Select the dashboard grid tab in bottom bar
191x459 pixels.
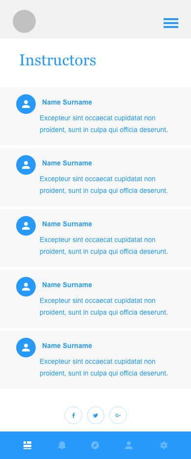coord(27,446)
